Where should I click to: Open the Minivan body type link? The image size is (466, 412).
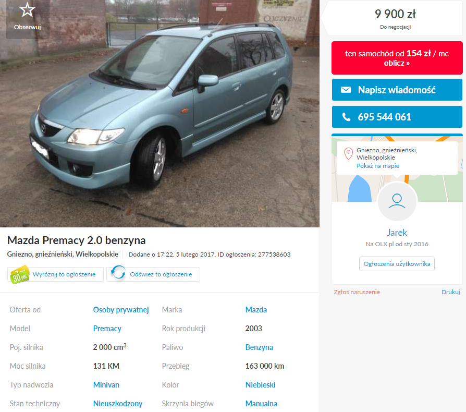(106, 385)
